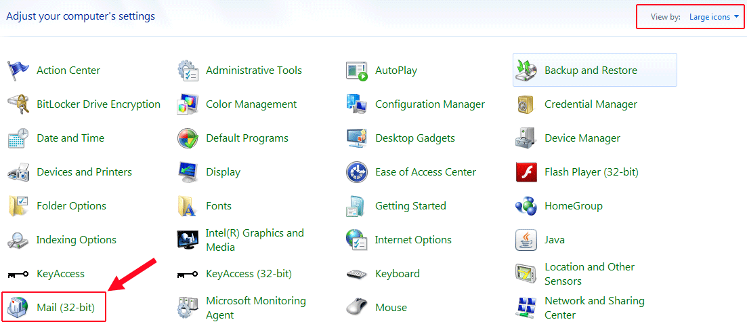Screen dimensions: 747x324
Task: Click the Network and Sharing Center link
Action: click(595, 308)
